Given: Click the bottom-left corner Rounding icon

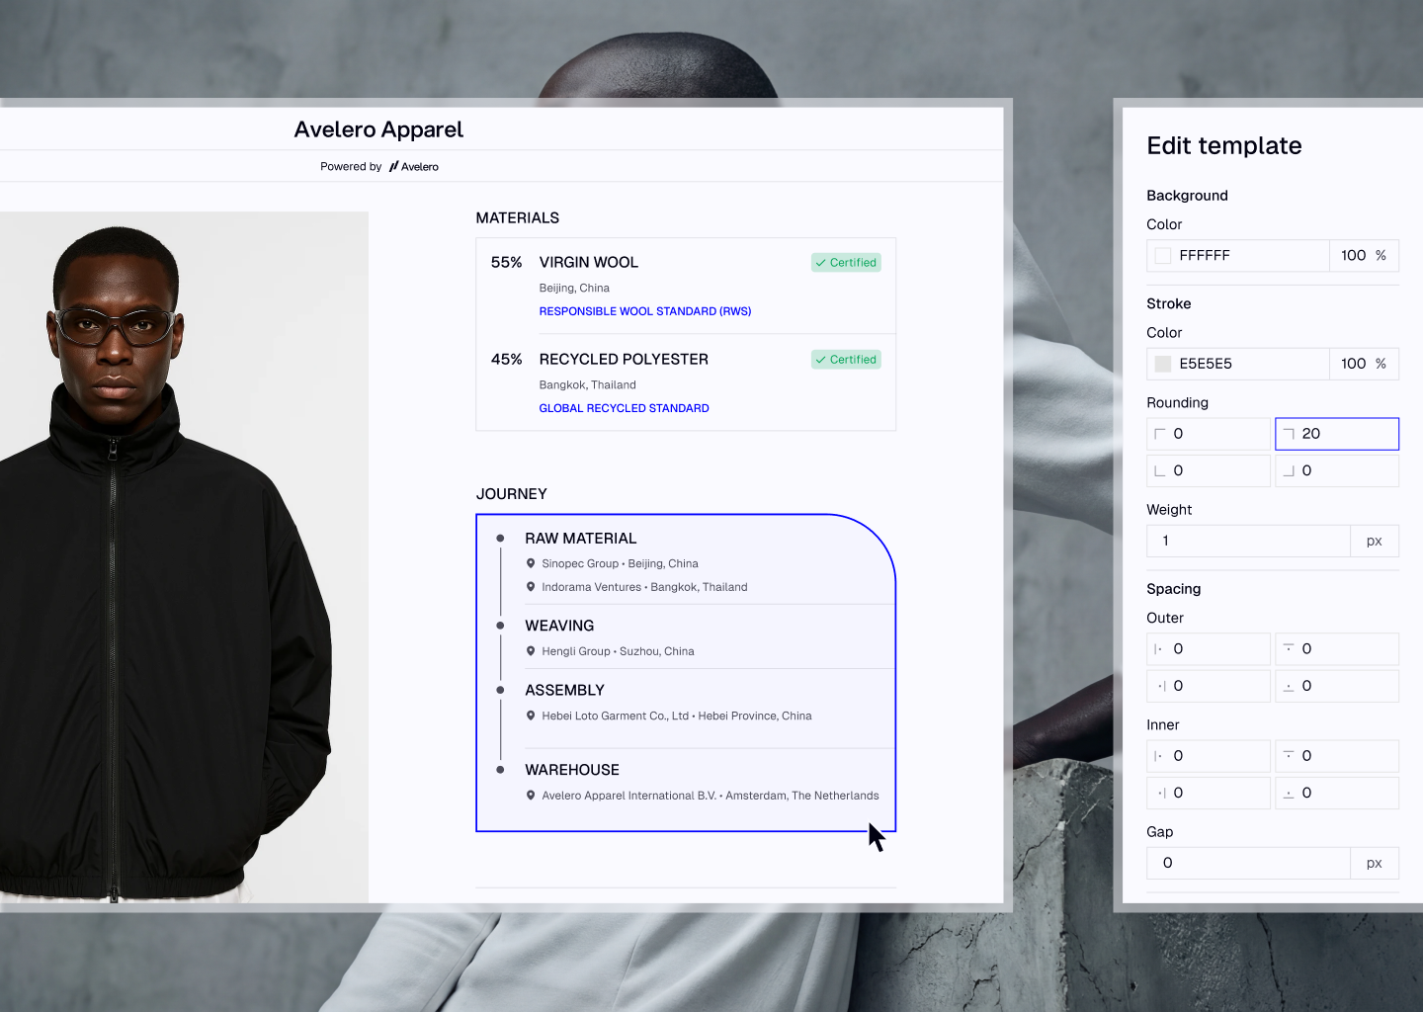Looking at the screenshot, I should tap(1160, 471).
